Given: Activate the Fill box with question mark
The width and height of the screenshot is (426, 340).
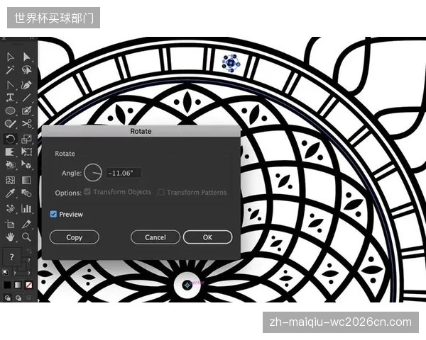Looking at the screenshot, I should [11, 256].
